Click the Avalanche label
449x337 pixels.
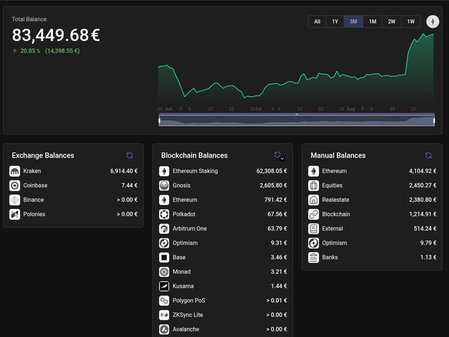tap(186, 329)
